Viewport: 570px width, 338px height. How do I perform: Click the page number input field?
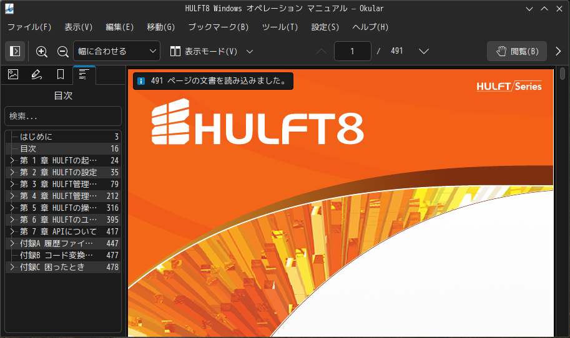coord(352,51)
